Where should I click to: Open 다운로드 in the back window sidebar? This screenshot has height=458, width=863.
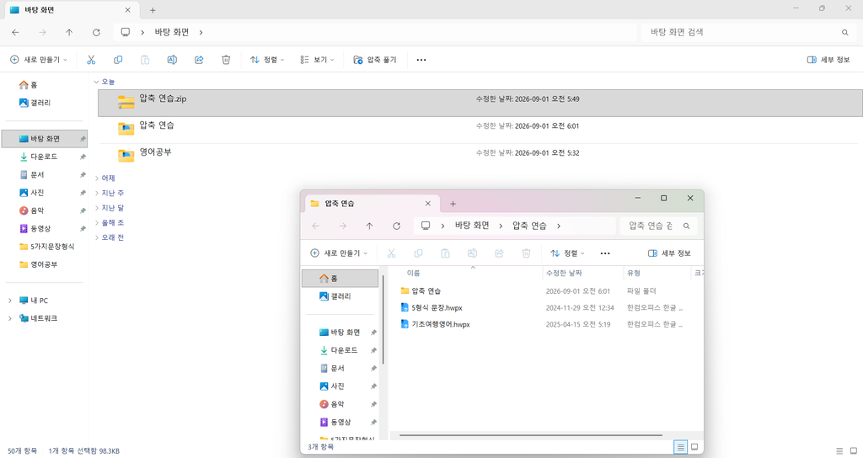coord(45,157)
